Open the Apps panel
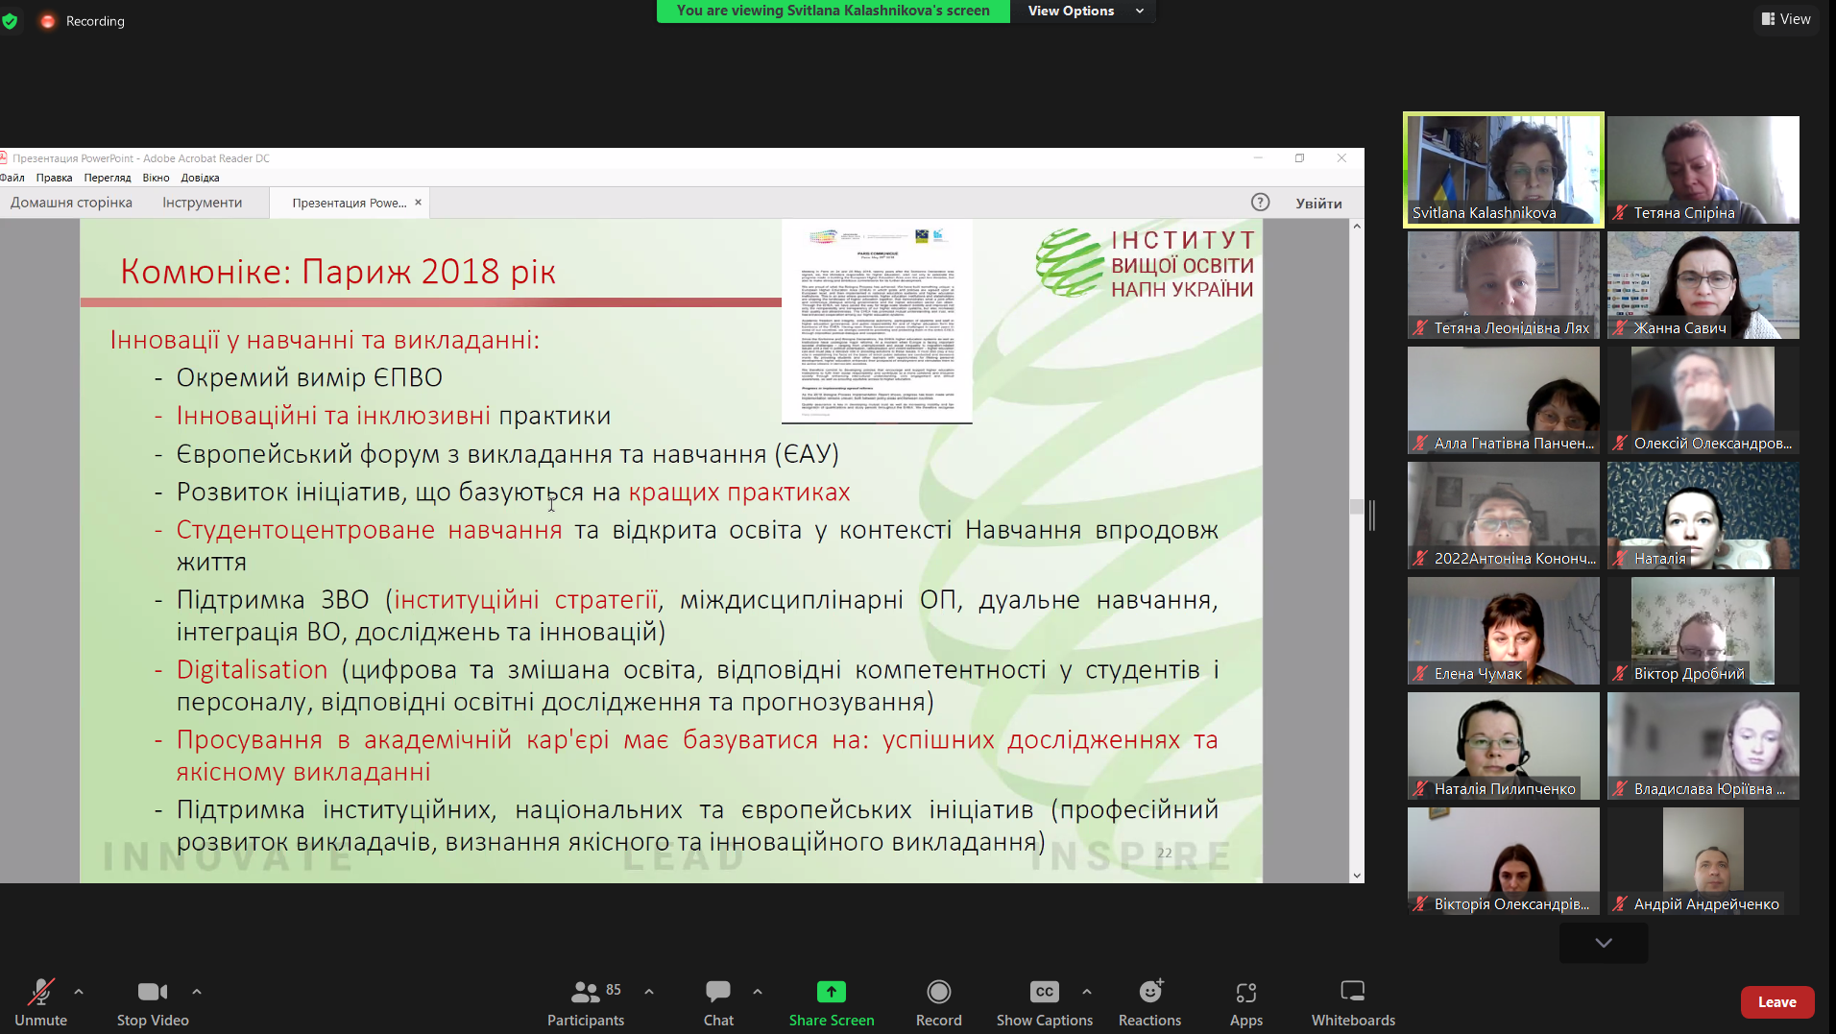This screenshot has height=1034, width=1836. (x=1245, y=1002)
